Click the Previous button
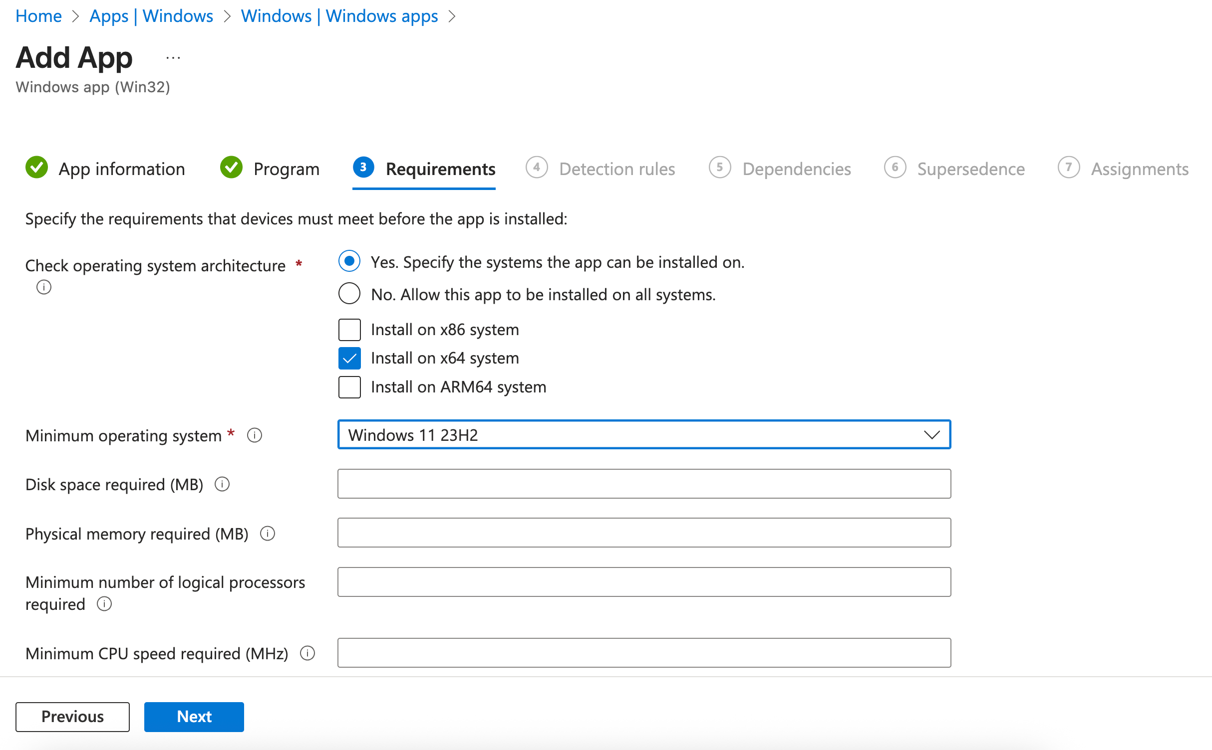This screenshot has width=1212, height=750. (x=72, y=717)
